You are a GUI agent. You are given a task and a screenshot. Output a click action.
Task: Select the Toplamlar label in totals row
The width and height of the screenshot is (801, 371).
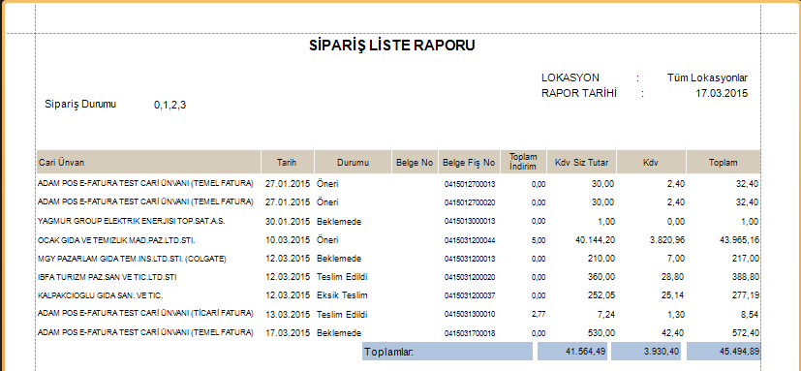(388, 352)
